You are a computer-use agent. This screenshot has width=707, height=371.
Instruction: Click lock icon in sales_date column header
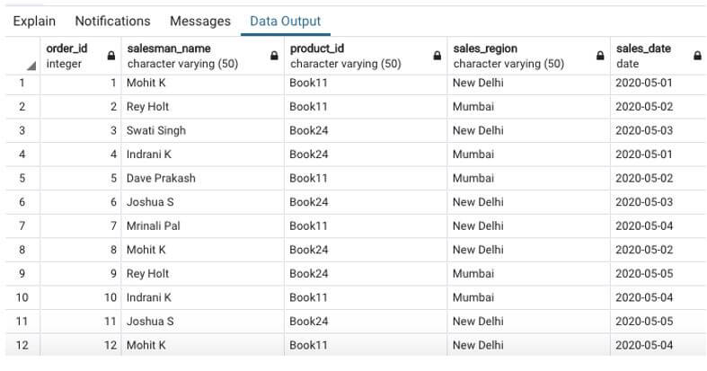click(x=697, y=56)
